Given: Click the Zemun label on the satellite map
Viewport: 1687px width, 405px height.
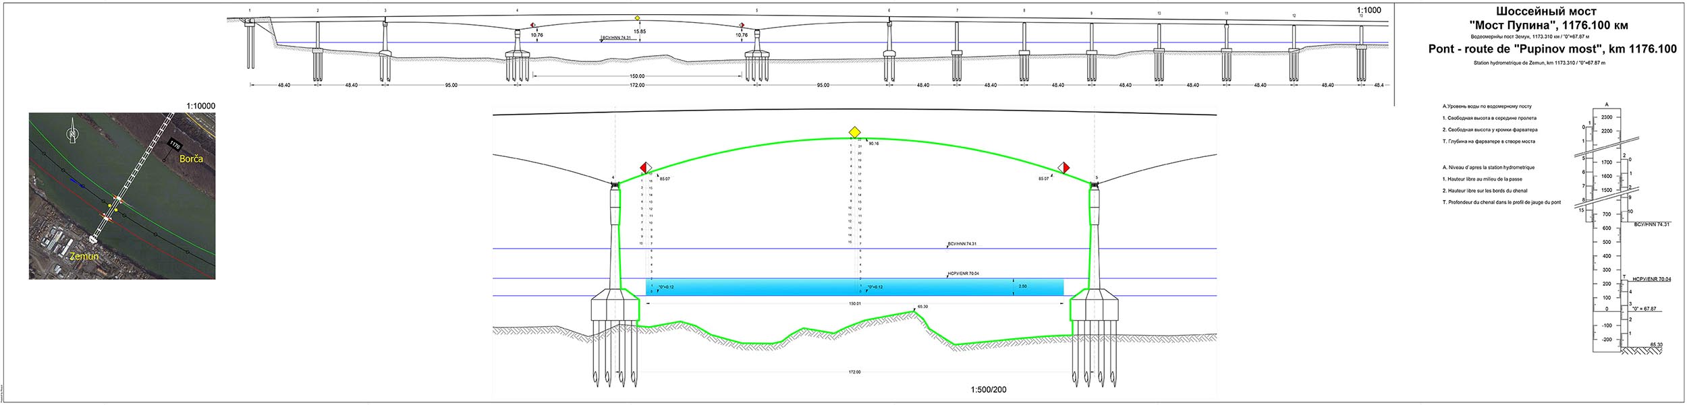Looking at the screenshot, I should pyautogui.click(x=83, y=257).
